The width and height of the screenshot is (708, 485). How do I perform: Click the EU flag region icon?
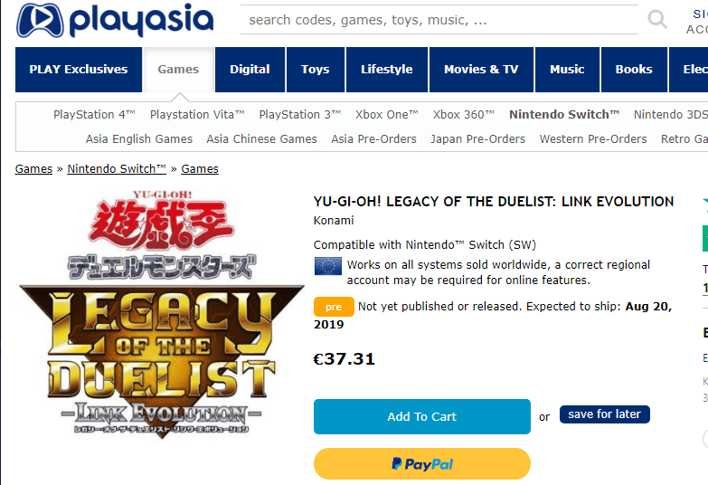coord(328,266)
